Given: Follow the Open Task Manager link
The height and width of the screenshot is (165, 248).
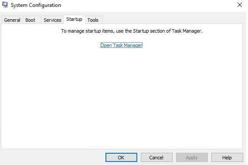Looking at the screenshot, I should click(122, 45).
